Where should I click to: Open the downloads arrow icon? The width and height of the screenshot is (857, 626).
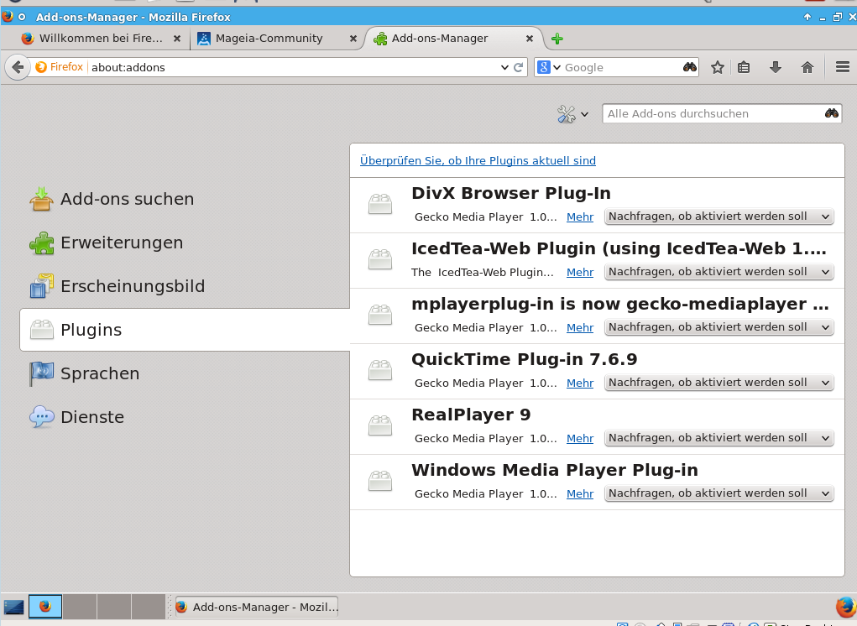(775, 68)
